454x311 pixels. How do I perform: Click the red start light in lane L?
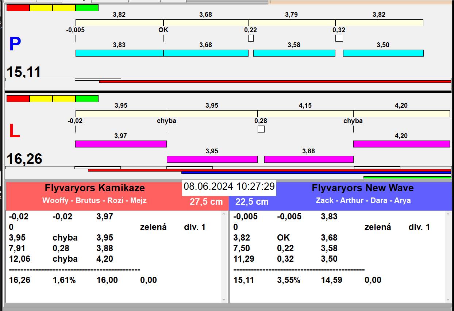(18, 99)
